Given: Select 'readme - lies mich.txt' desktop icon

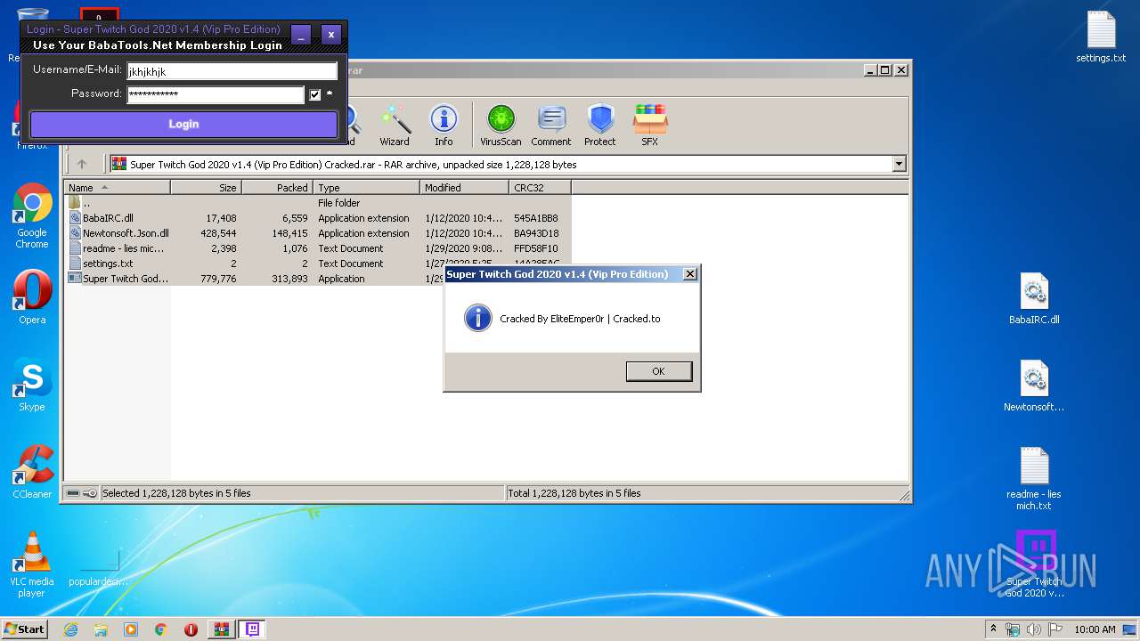Looking at the screenshot, I should 1034,479.
